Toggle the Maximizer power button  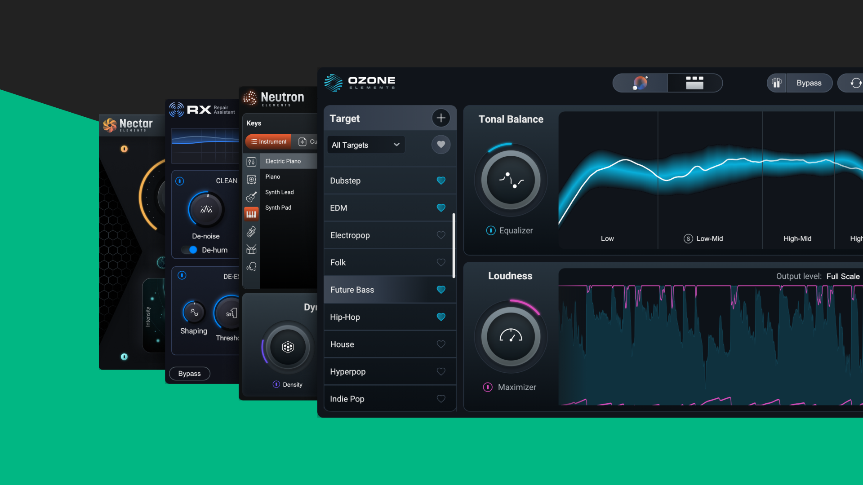[x=488, y=387]
